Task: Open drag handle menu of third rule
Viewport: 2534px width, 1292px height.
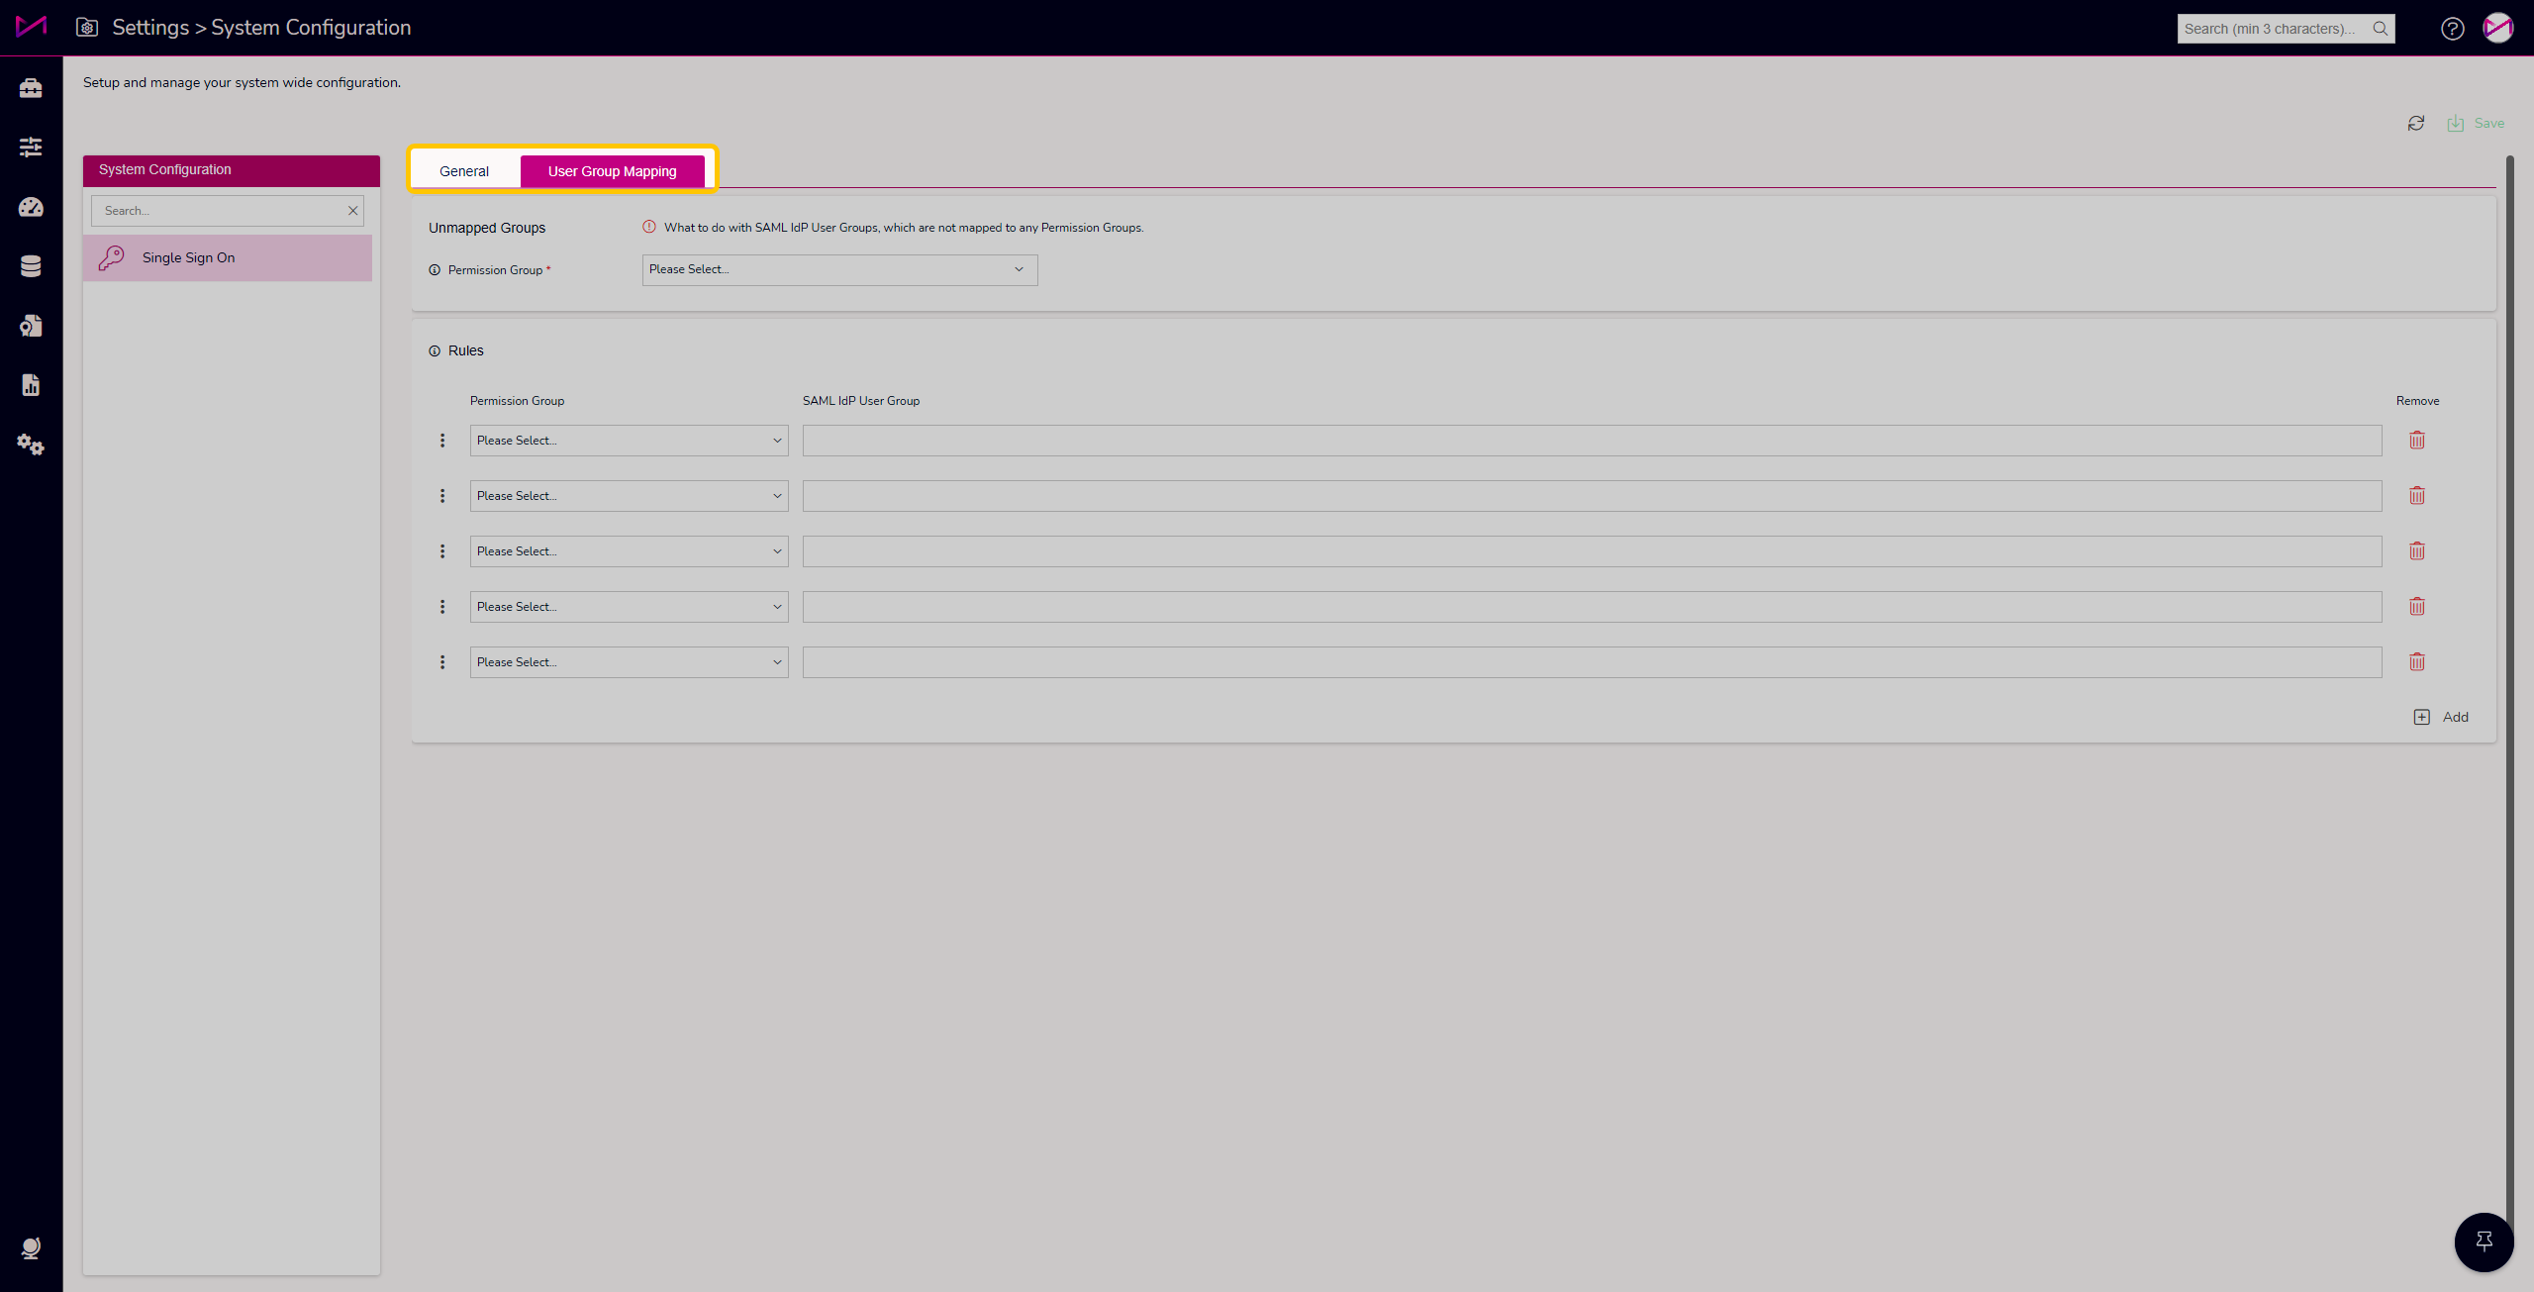Action: point(442,551)
